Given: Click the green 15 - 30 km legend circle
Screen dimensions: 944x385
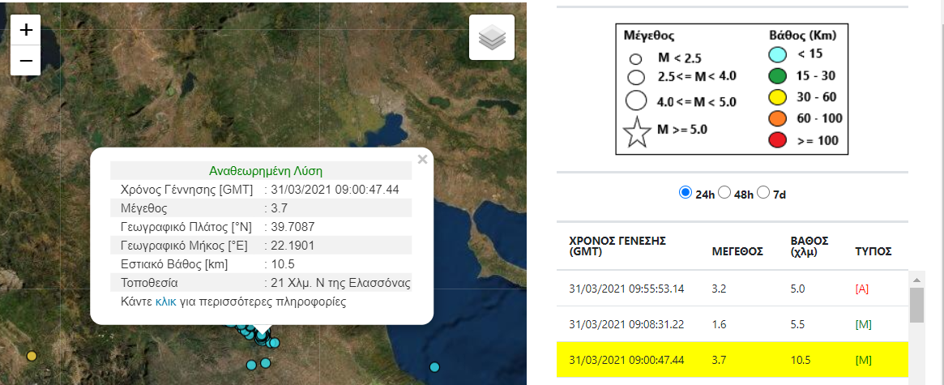Looking at the screenshot, I should coord(777,77).
